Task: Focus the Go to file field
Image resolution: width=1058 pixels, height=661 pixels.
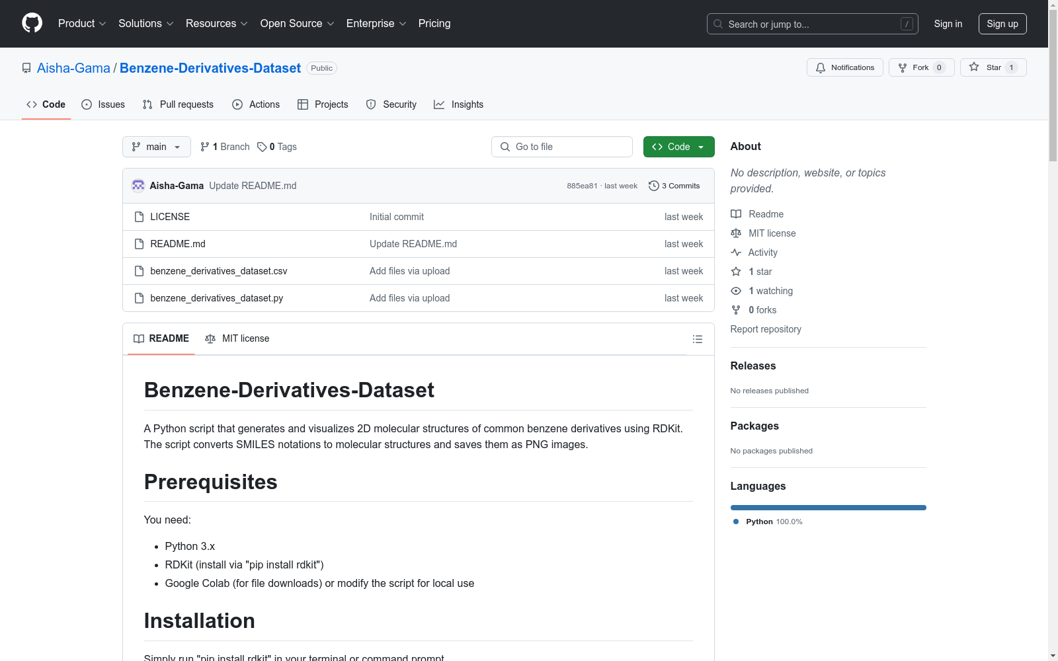Action: 562,147
